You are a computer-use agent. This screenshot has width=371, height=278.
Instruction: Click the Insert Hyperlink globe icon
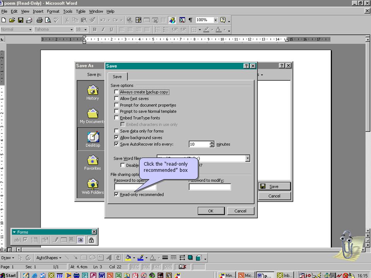130,20
